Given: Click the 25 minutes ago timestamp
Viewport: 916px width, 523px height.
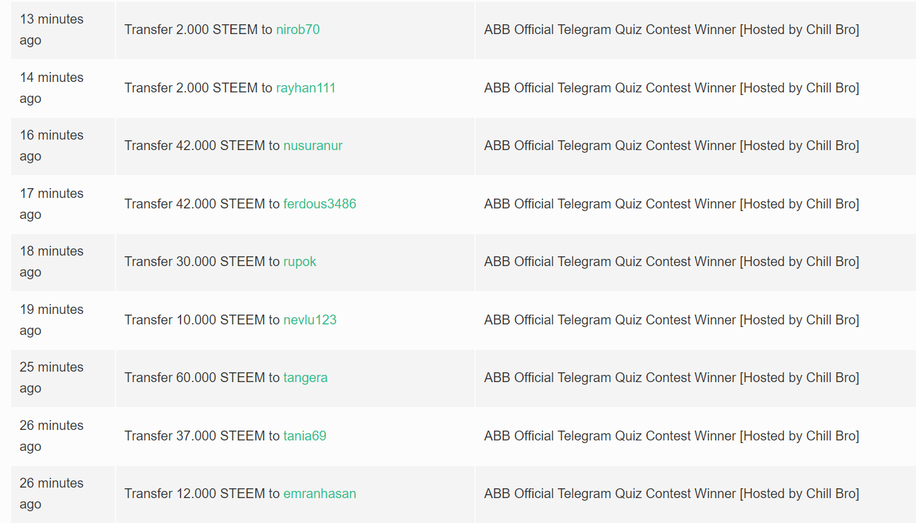Looking at the screenshot, I should click(51, 378).
